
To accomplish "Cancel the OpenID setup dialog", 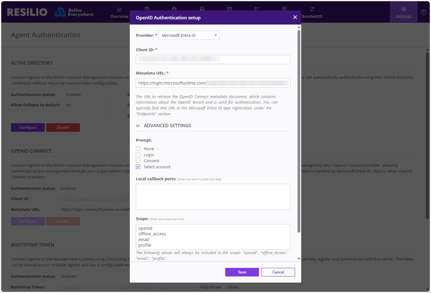I will pos(278,272).
